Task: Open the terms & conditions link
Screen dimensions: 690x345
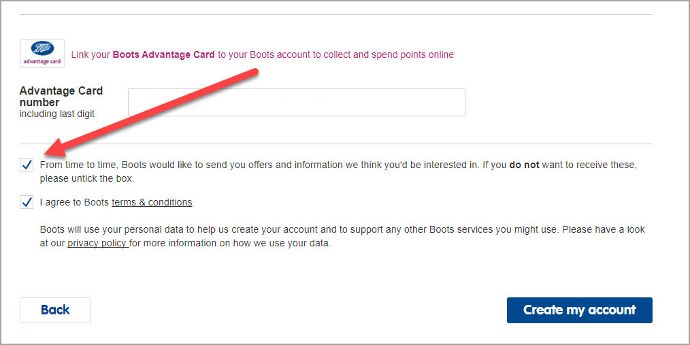Action: coord(152,202)
